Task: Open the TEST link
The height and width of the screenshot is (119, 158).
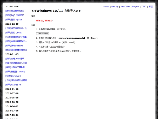Action: tap(144, 6)
